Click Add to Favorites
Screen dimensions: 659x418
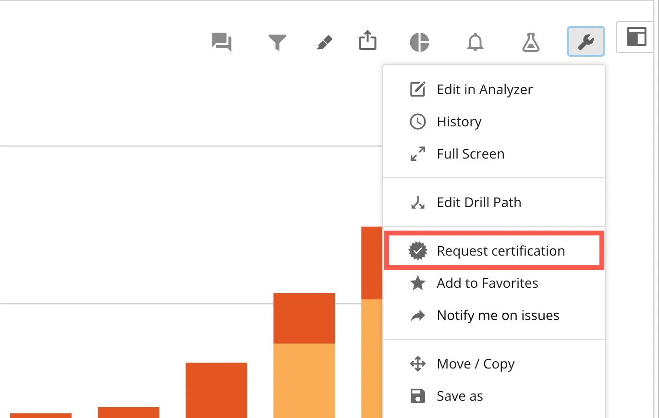[494, 283]
